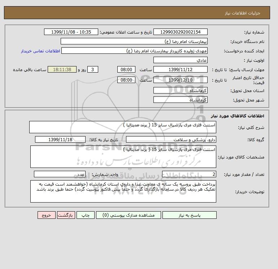Click the پاسخ به نیاز button

pyautogui.click(x=189, y=215)
